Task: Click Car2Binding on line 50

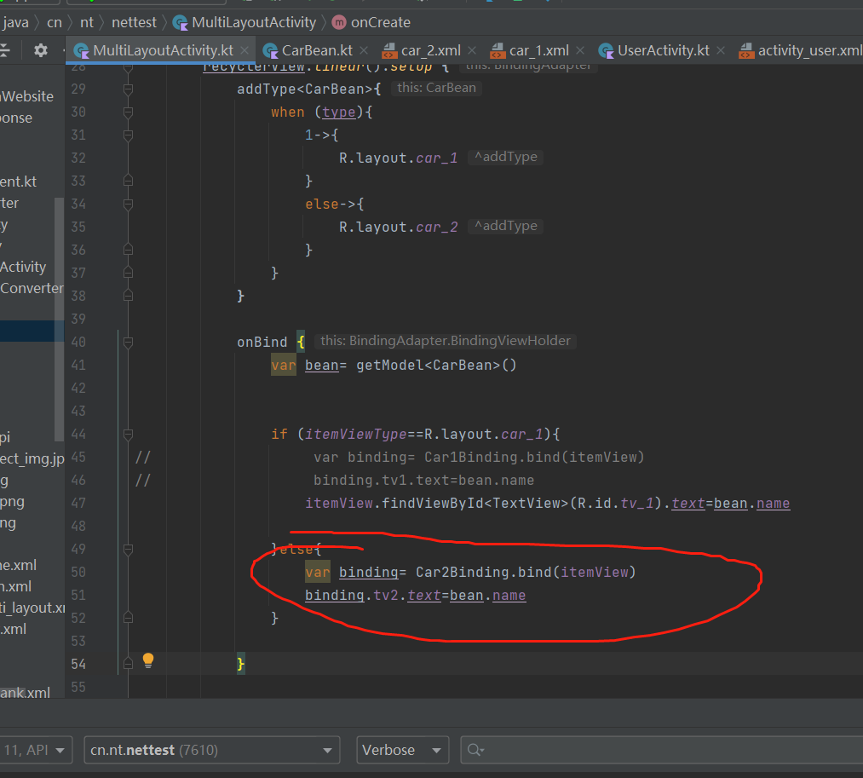Action: (x=463, y=572)
